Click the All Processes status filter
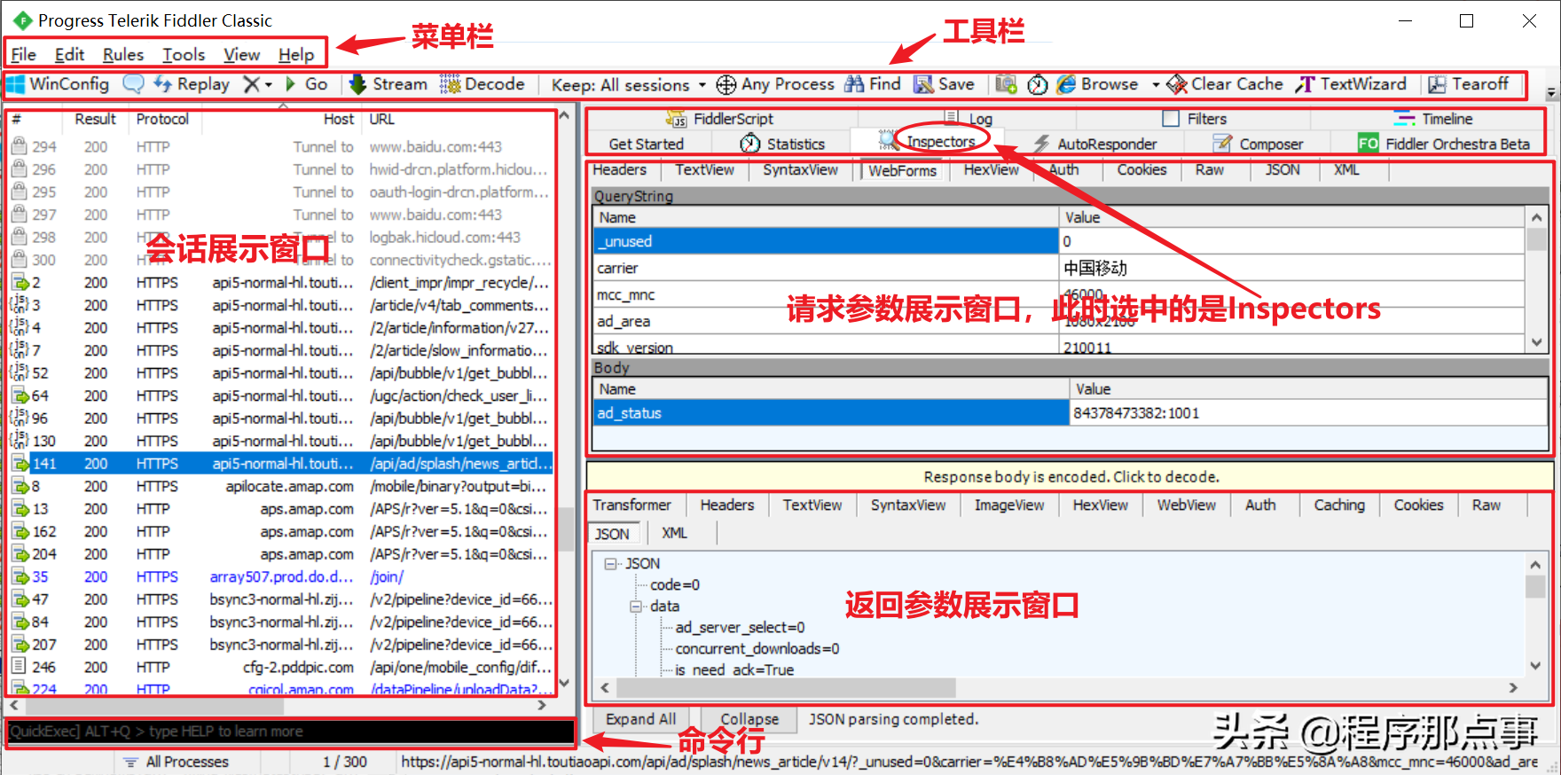 pyautogui.click(x=176, y=762)
